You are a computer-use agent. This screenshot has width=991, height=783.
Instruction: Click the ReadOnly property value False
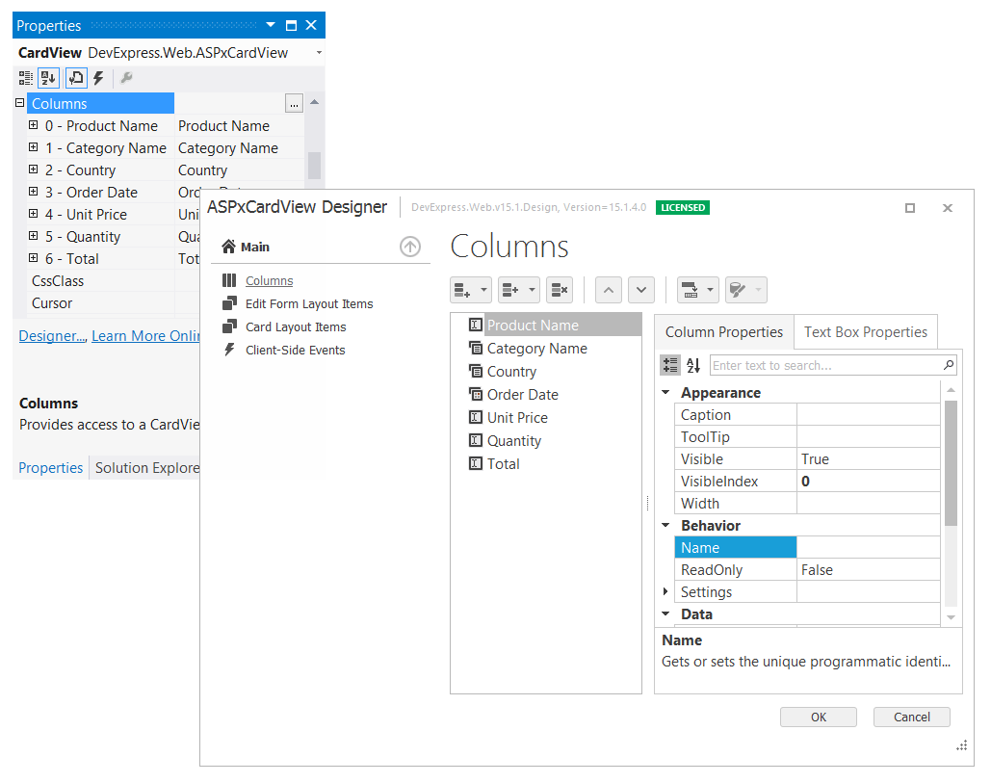[x=868, y=570]
